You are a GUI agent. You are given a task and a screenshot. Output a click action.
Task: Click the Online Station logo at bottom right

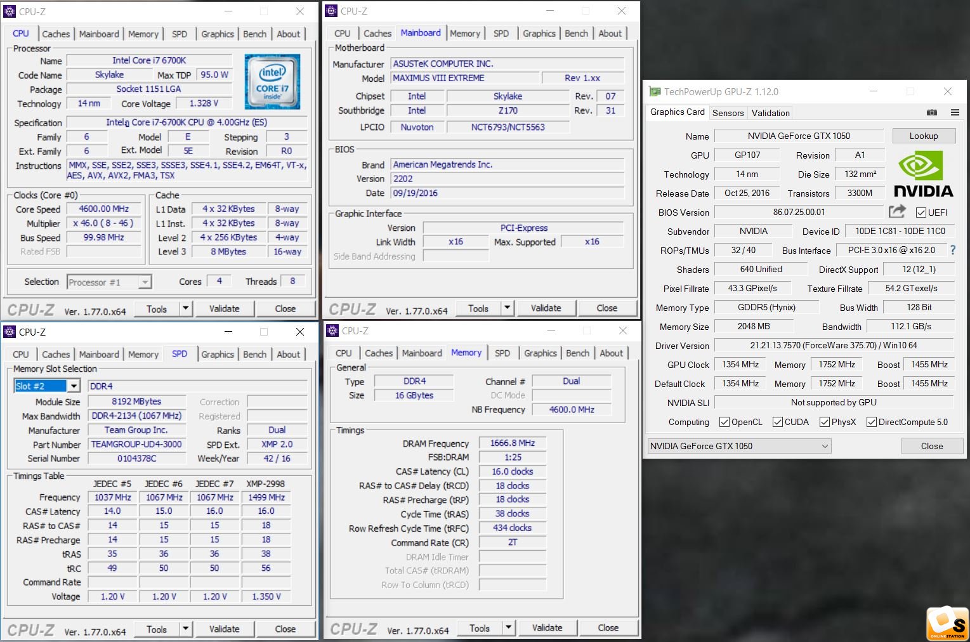pyautogui.click(x=947, y=624)
